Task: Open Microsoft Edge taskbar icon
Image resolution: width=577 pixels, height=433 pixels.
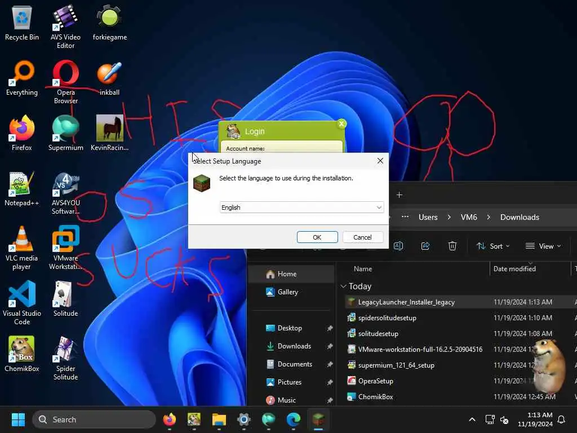Action: point(293,419)
